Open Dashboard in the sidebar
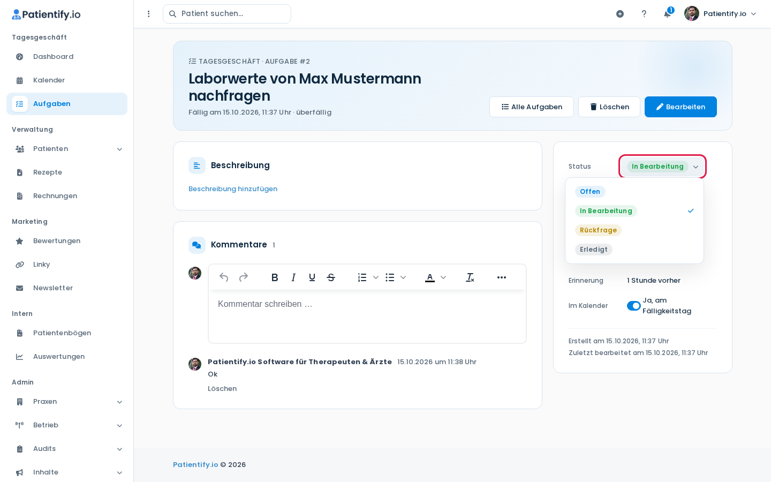The image size is (771, 482). tap(67, 57)
